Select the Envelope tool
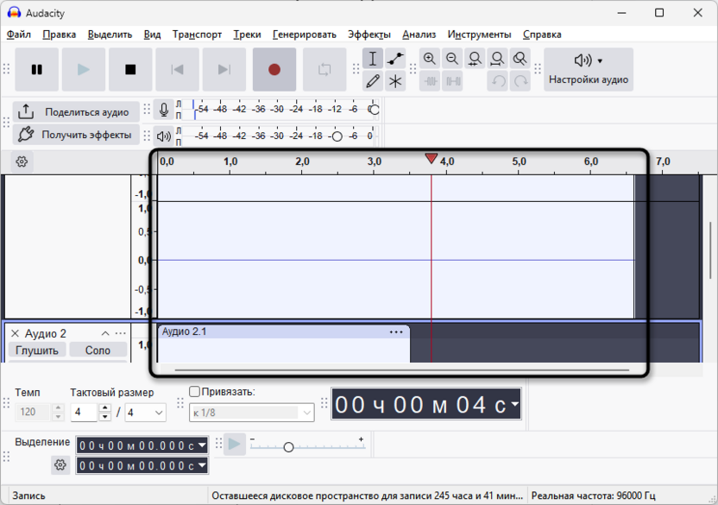This screenshot has width=718, height=505. tap(395, 59)
